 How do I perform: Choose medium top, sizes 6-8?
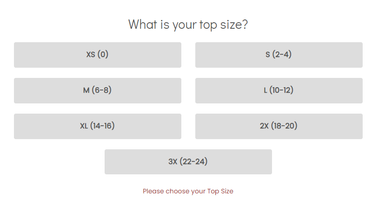click(97, 90)
